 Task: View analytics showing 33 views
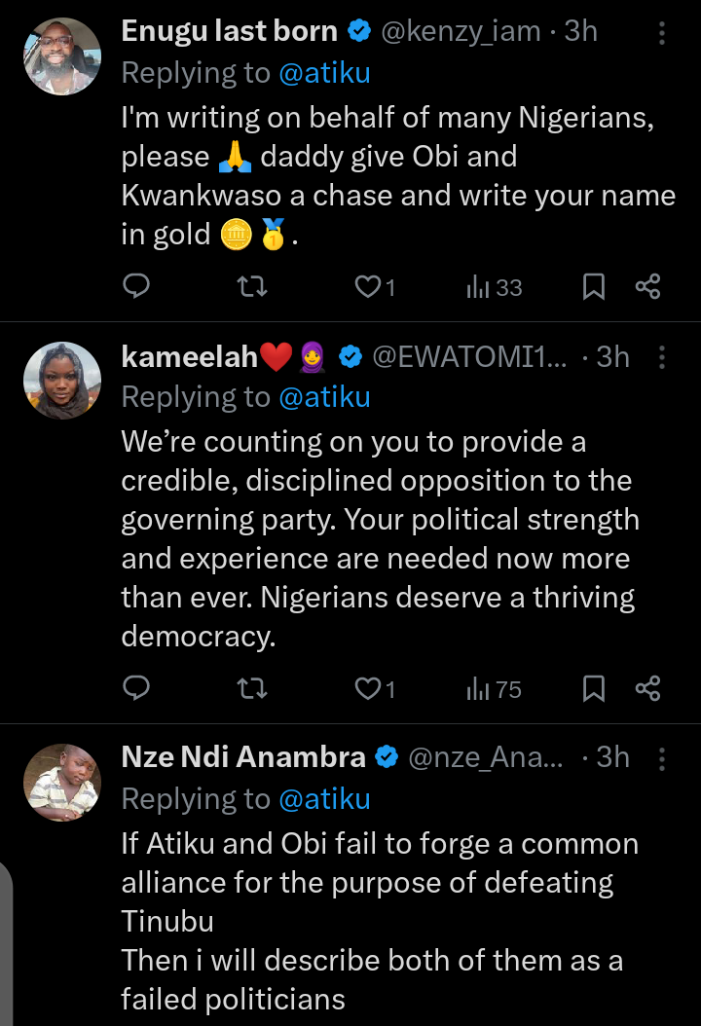click(495, 287)
